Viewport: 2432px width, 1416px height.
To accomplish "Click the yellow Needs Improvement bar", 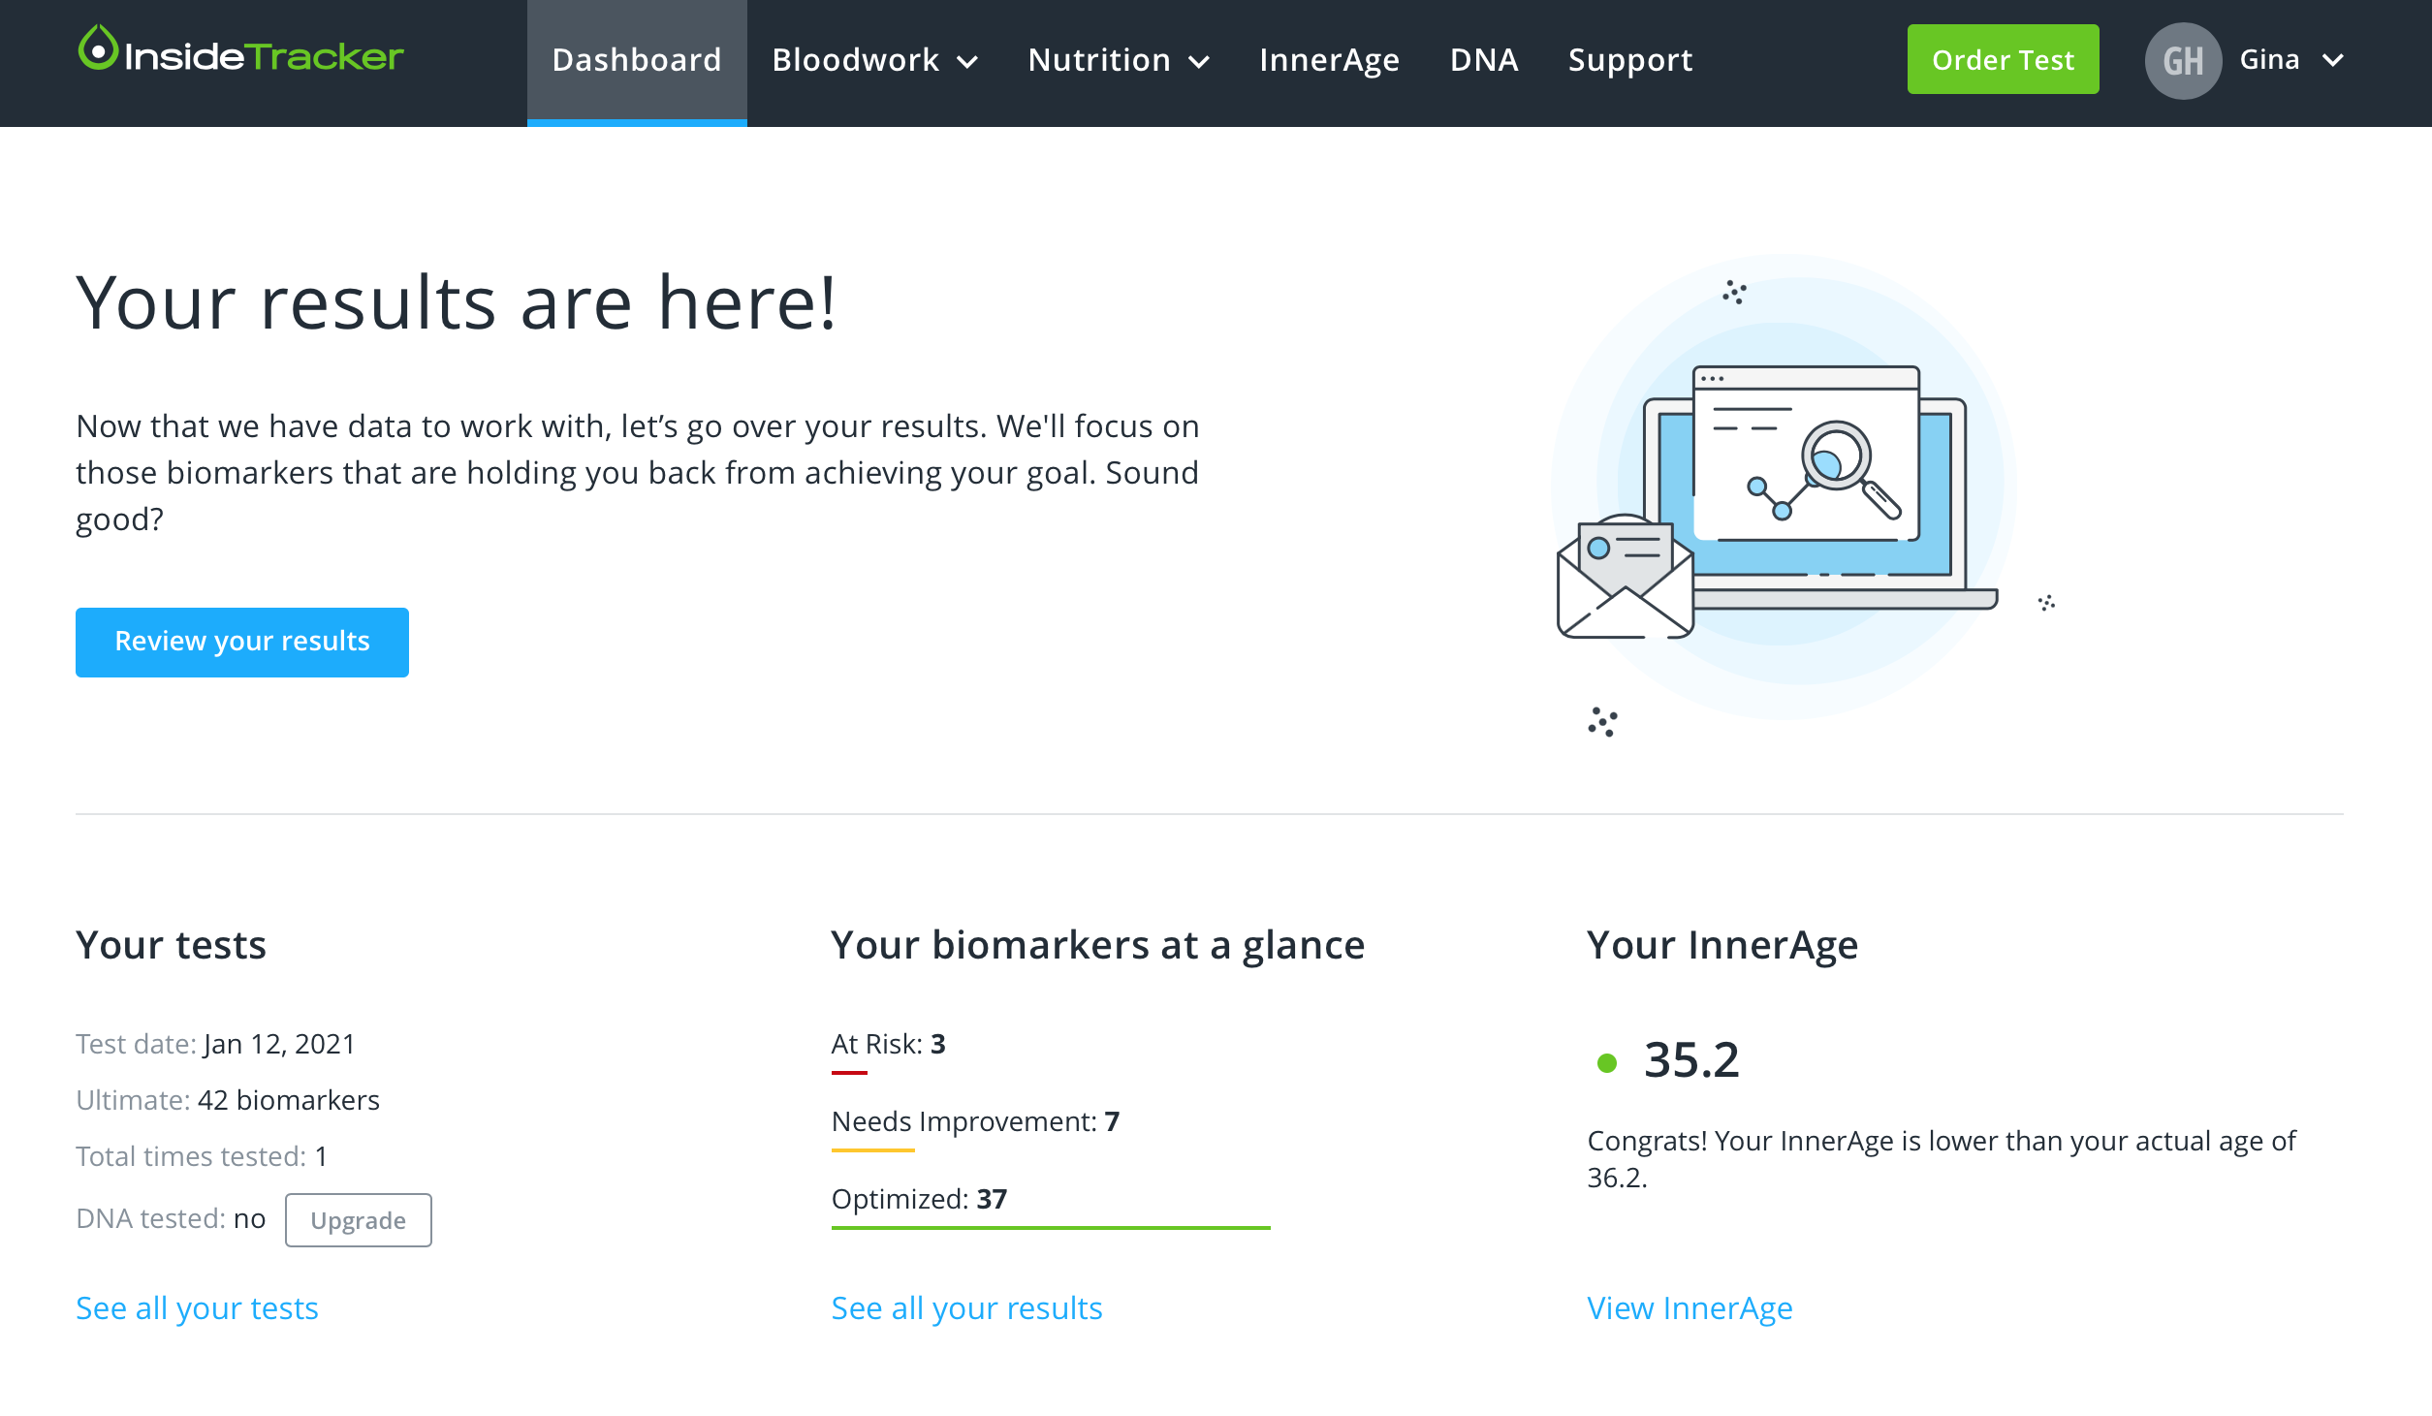I will (872, 1150).
